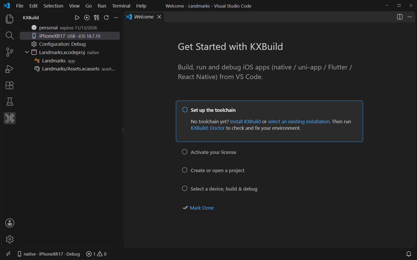Open the Extensions view

(10, 85)
